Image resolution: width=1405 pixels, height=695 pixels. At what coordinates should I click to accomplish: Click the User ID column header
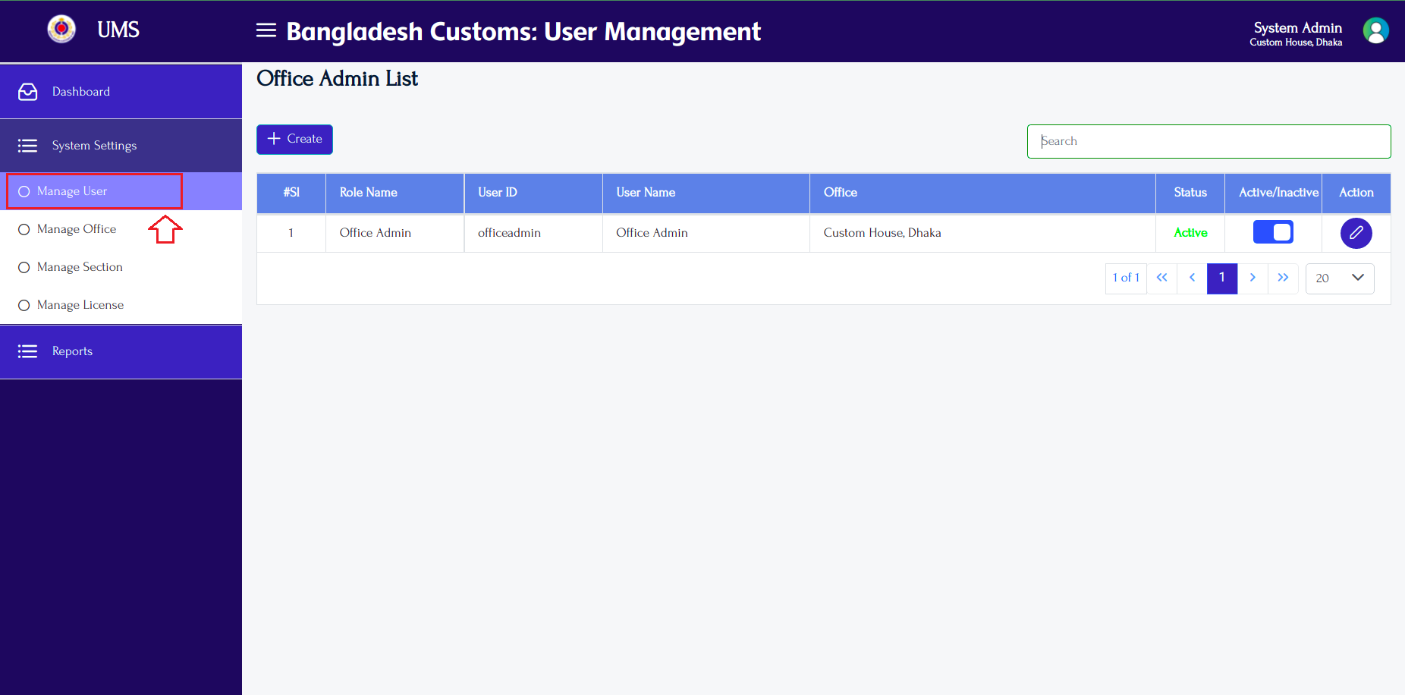(533, 193)
